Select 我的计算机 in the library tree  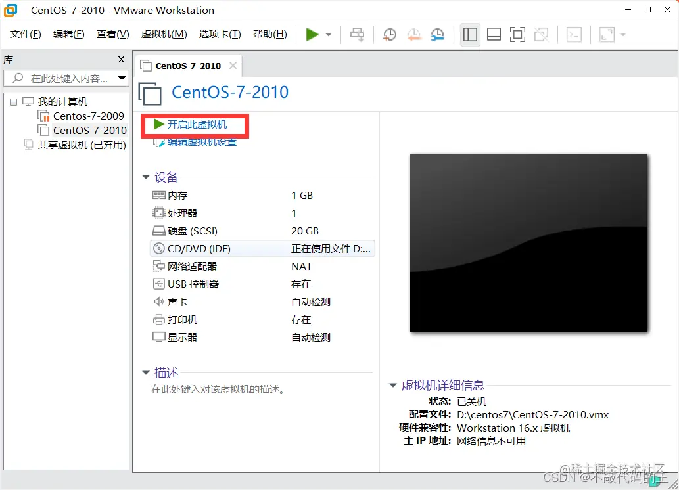(62, 102)
